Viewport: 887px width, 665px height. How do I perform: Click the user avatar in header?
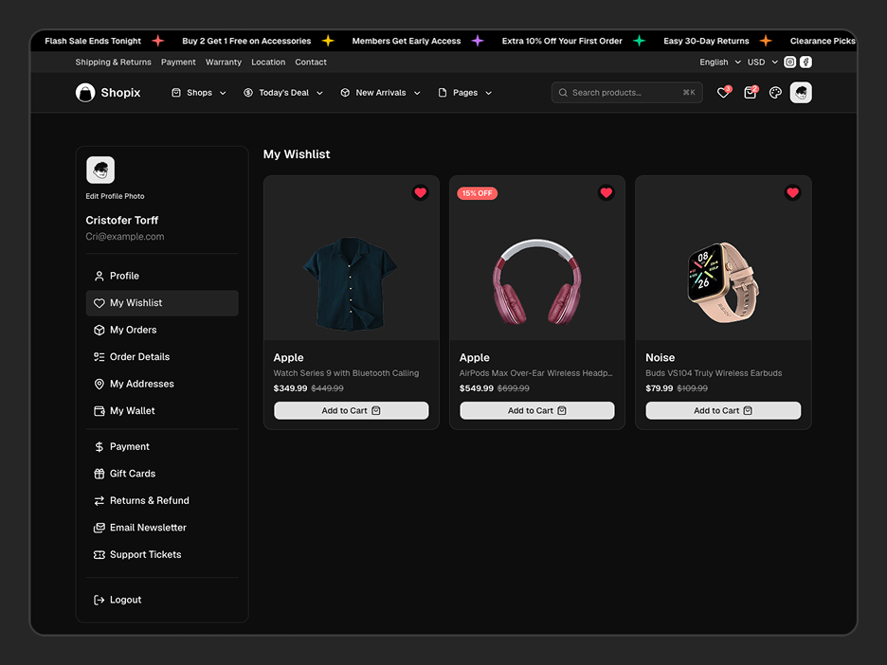click(x=801, y=93)
